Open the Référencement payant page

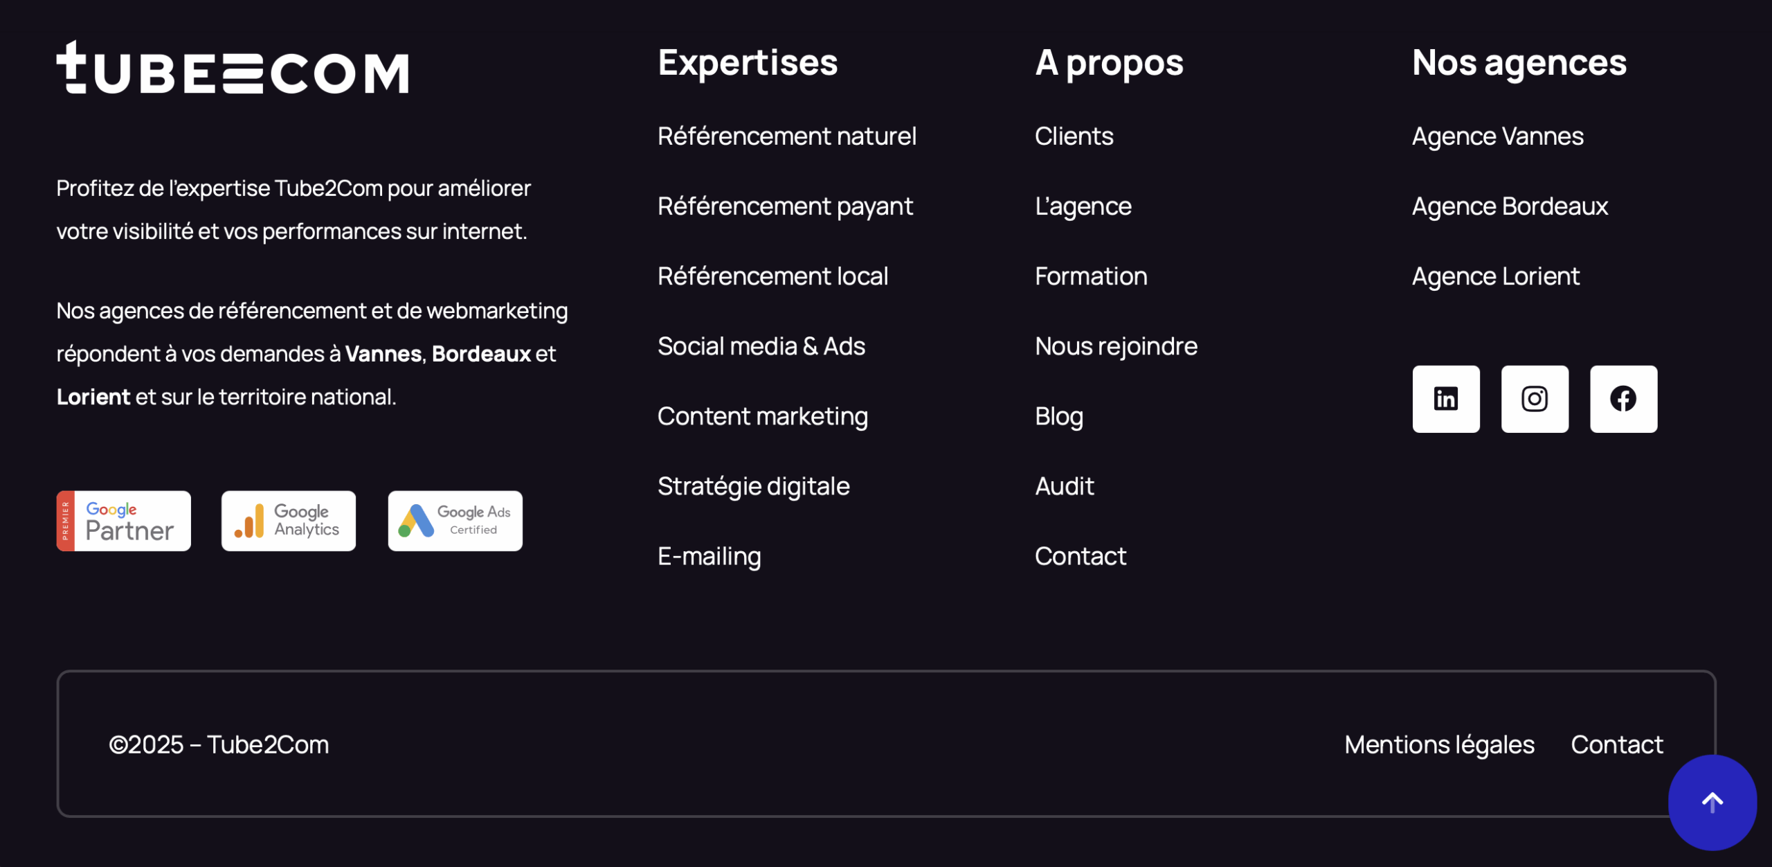click(x=785, y=206)
